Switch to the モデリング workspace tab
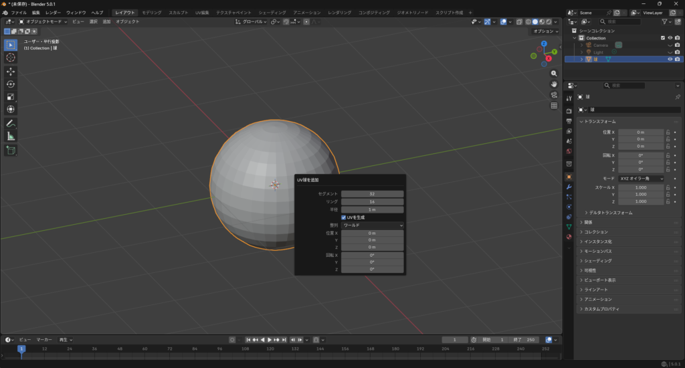This screenshot has height=368, width=685. (151, 13)
